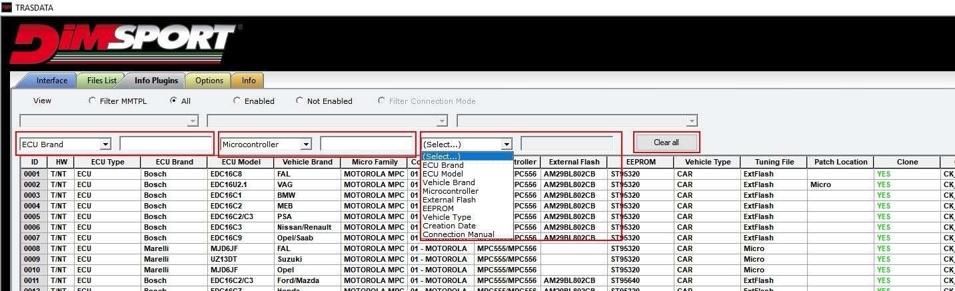Click the text field beside ECU Brand

click(x=166, y=144)
